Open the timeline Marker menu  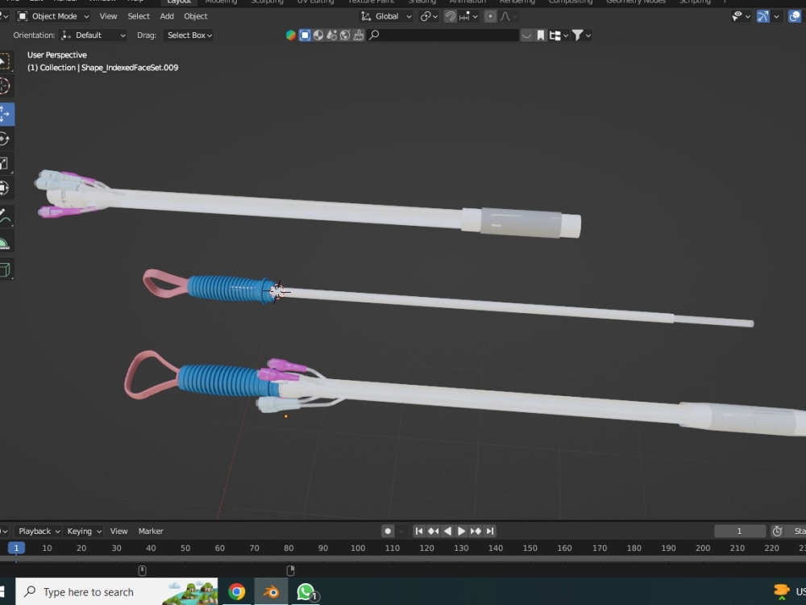151,531
